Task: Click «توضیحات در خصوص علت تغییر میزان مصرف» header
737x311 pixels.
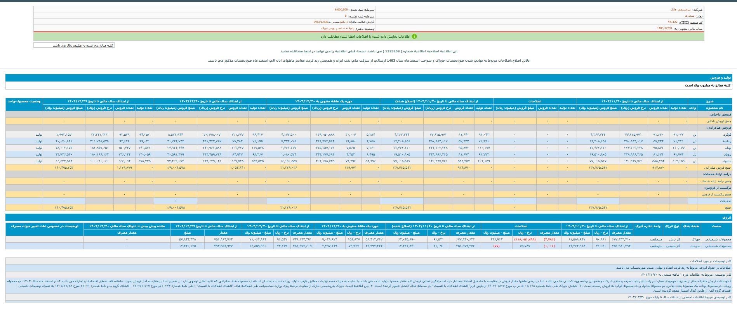Action: [x=45, y=226]
